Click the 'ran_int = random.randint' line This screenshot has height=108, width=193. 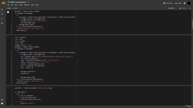coord(32,64)
